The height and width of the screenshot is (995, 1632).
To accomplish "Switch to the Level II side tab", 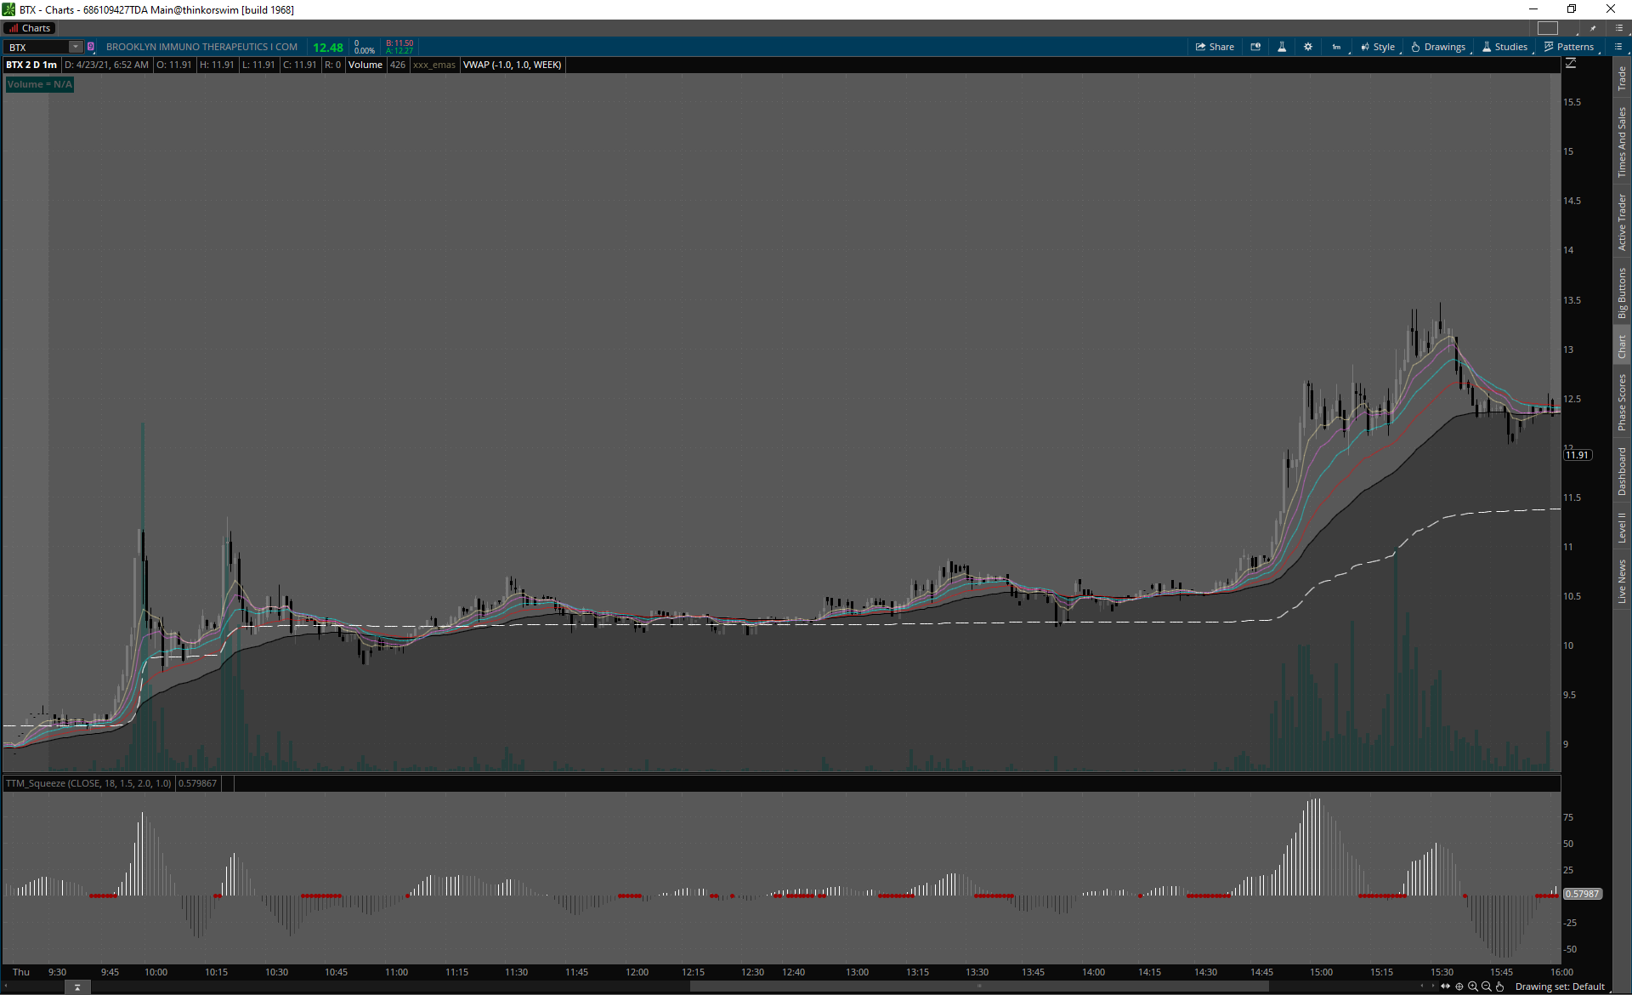I will coord(1622,527).
